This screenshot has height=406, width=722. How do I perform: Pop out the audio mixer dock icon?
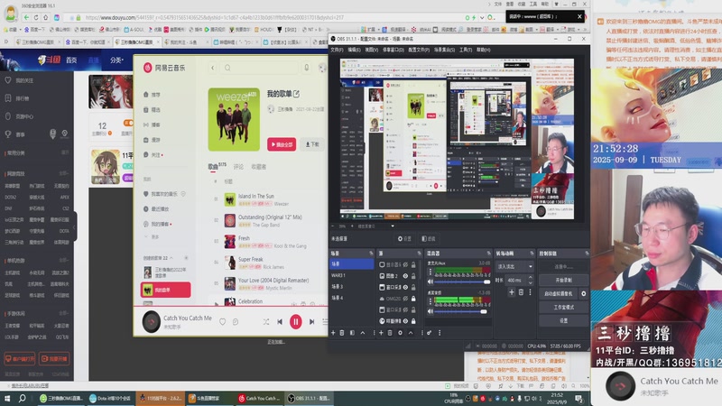(x=488, y=254)
